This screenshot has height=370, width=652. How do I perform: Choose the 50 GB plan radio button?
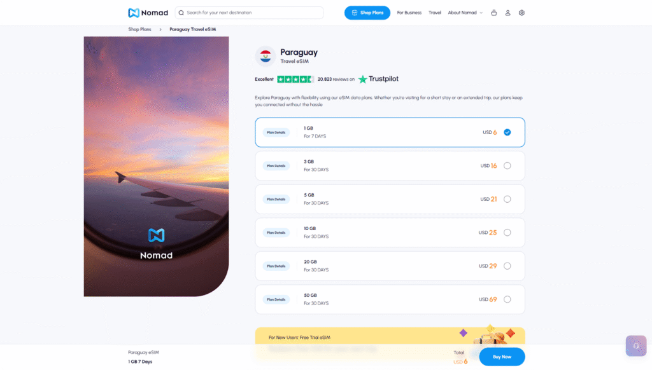(x=507, y=299)
